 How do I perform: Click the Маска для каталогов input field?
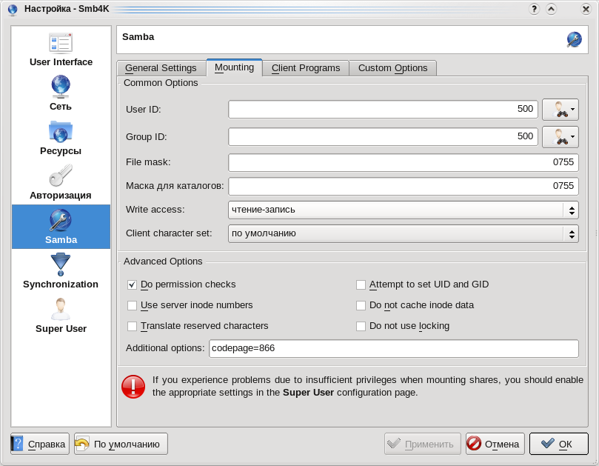(x=404, y=186)
